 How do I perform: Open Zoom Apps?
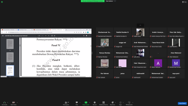[120, 103]
